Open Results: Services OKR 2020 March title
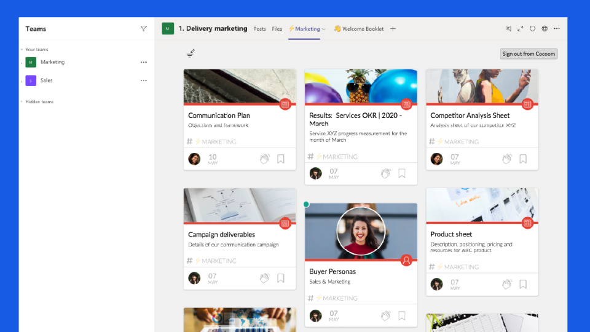Screen dimensions: 590x332 pyautogui.click(x=356, y=119)
